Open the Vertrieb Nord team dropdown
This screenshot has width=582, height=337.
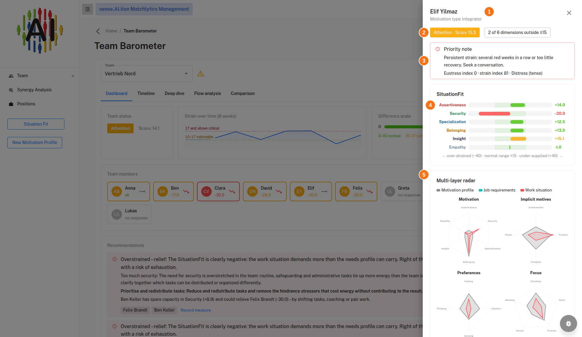click(x=147, y=74)
